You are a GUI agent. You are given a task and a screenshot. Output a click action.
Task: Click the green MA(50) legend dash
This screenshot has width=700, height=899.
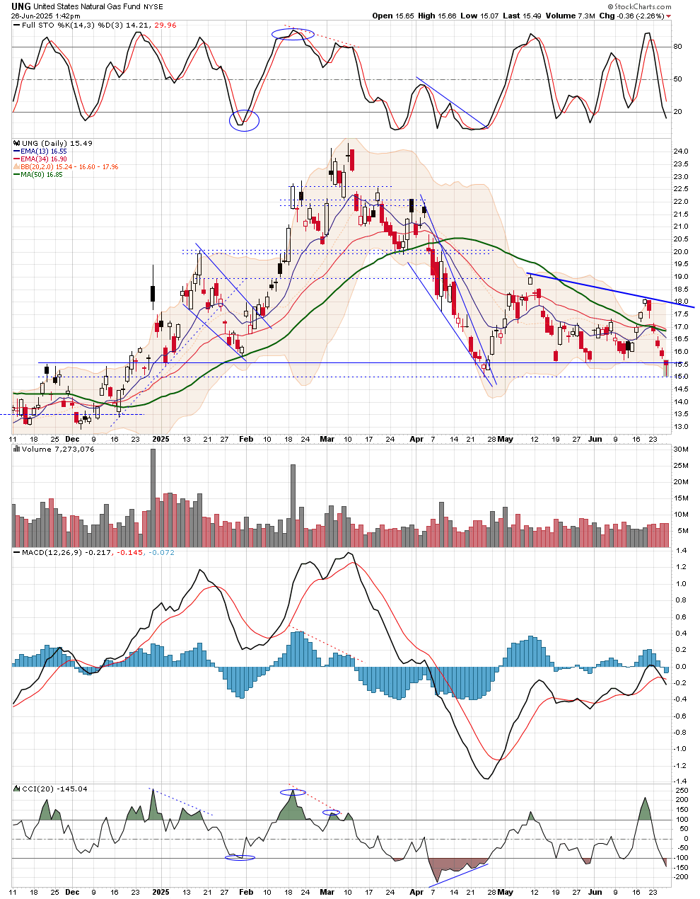(17, 175)
